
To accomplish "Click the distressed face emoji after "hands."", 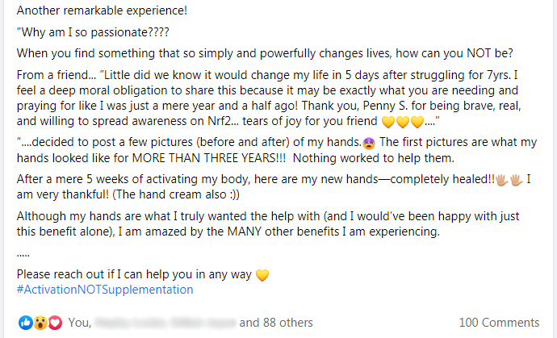I will pos(369,143).
